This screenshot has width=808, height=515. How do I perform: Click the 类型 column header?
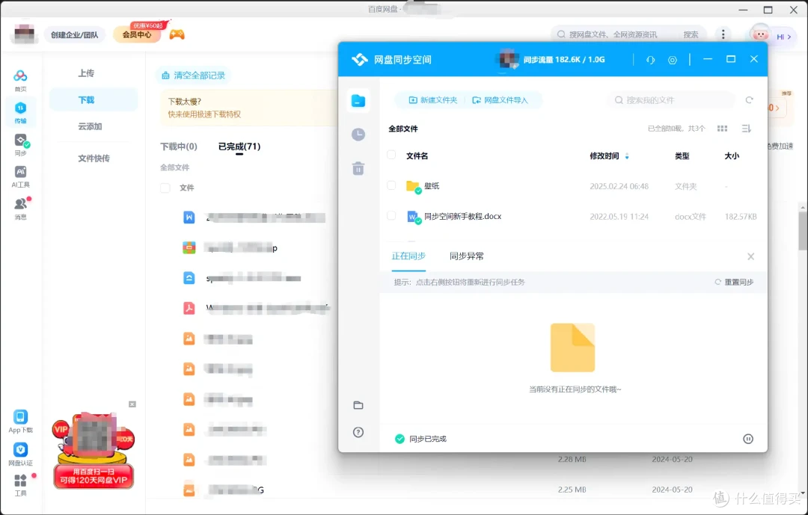point(682,156)
